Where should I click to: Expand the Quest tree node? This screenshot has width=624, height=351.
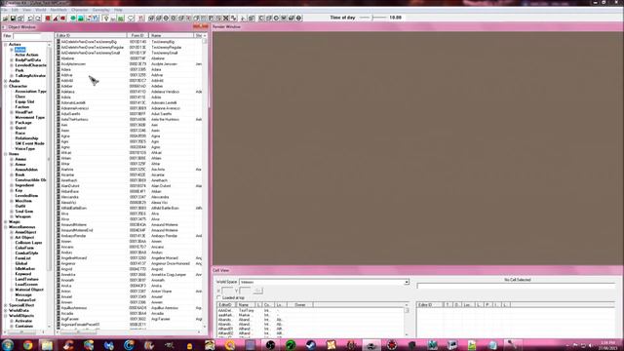(12, 128)
